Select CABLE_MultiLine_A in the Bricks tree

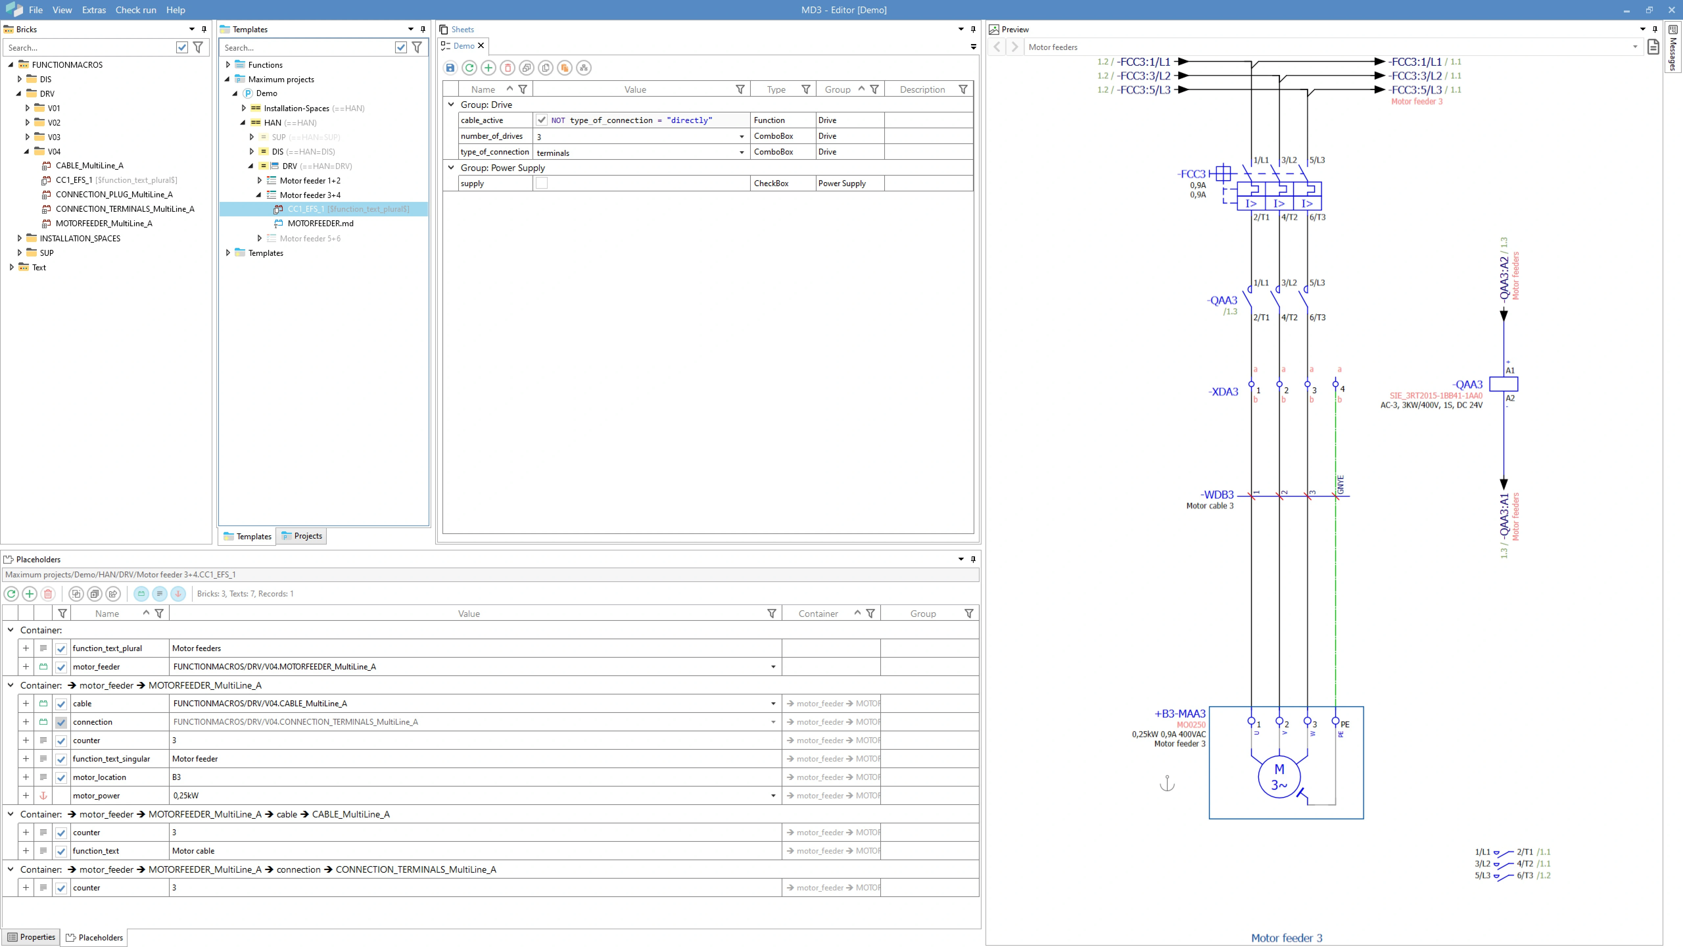coord(89,165)
